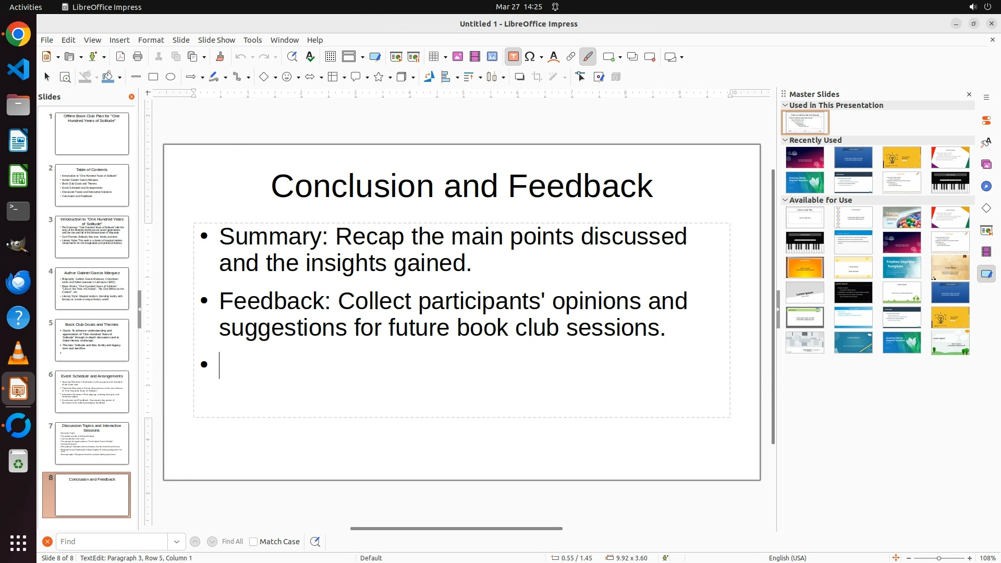Select slide 5 thumbnail Book Club Goals
Viewport: 1001px width, 563px height.
pyautogui.click(x=92, y=340)
